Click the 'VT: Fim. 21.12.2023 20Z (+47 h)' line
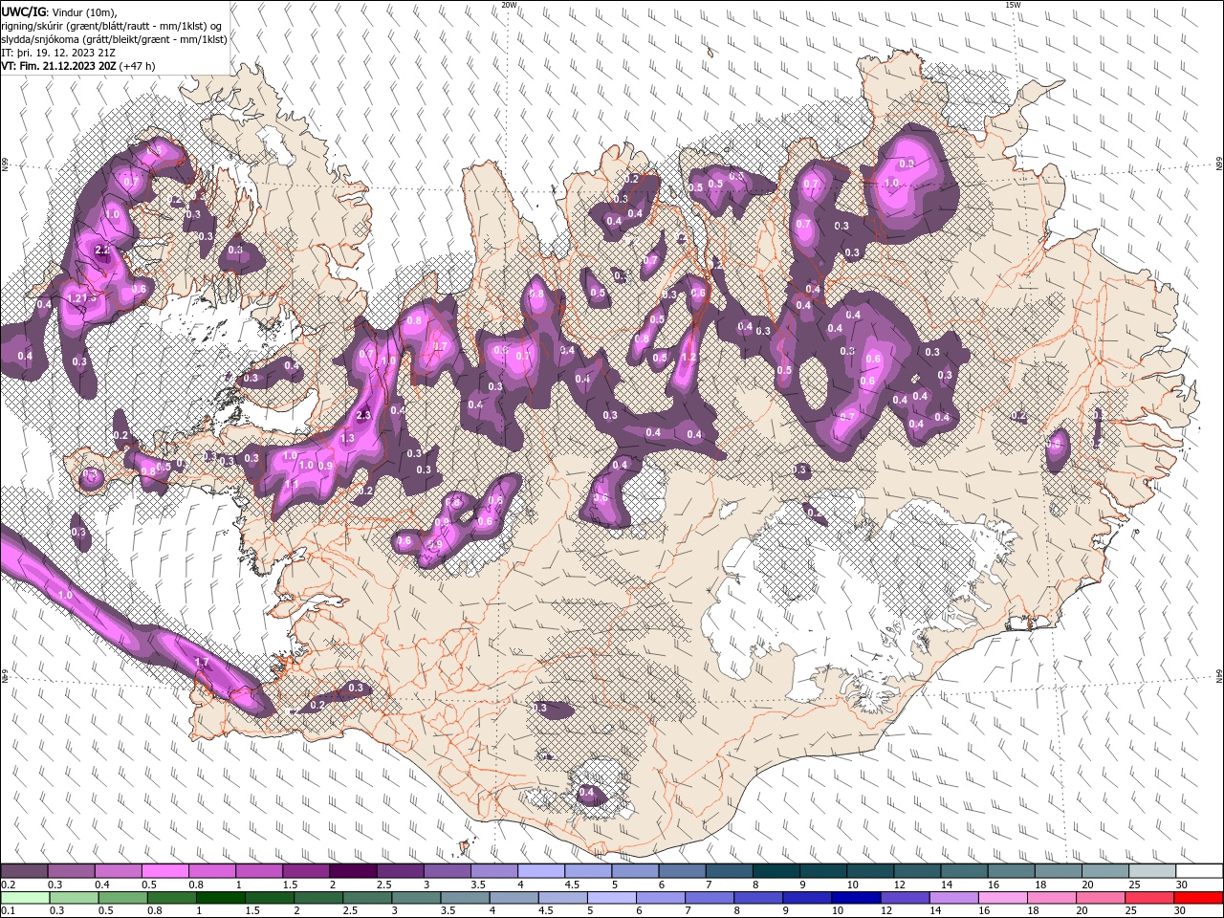Screen dimensions: 1224x918 pos(78,66)
